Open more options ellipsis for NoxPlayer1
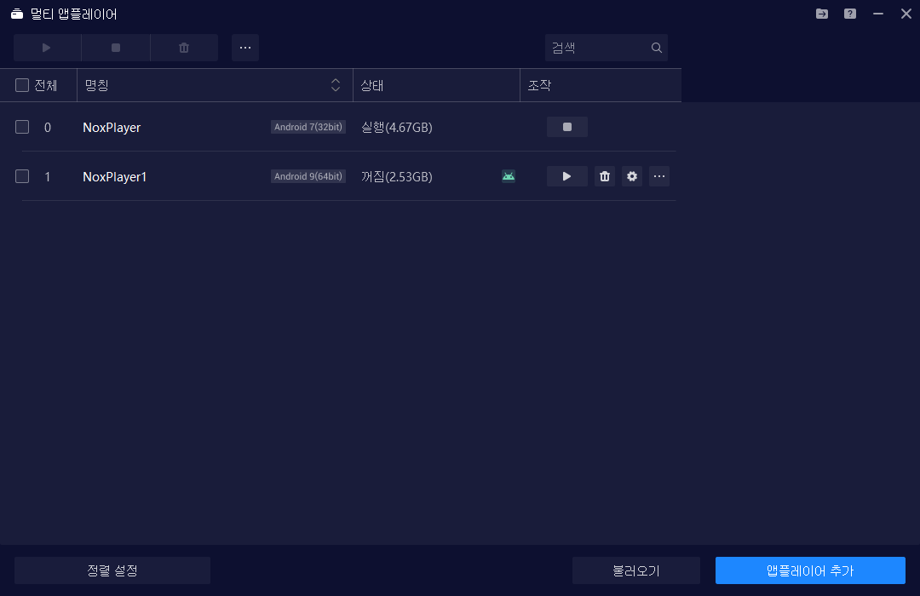Screen dimensions: 920x596 (659, 176)
